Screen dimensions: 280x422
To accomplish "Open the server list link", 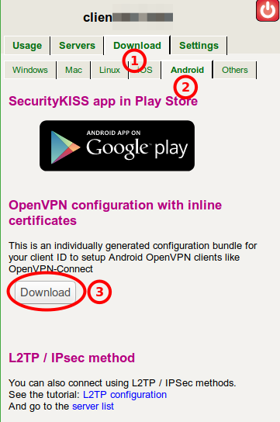I will point(93,406).
